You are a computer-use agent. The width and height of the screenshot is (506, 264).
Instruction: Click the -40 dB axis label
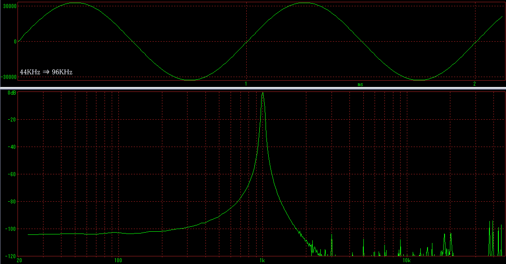click(12, 147)
